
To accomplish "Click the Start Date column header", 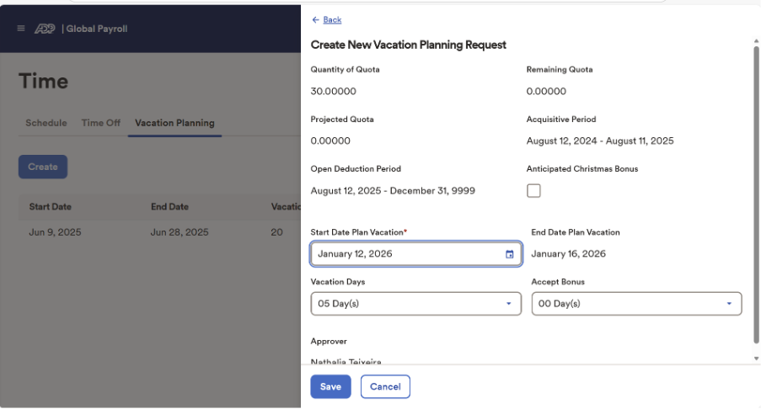I will click(50, 207).
